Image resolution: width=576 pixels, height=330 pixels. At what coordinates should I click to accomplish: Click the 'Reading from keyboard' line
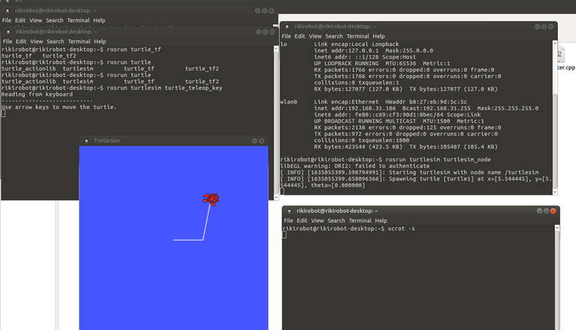point(37,94)
